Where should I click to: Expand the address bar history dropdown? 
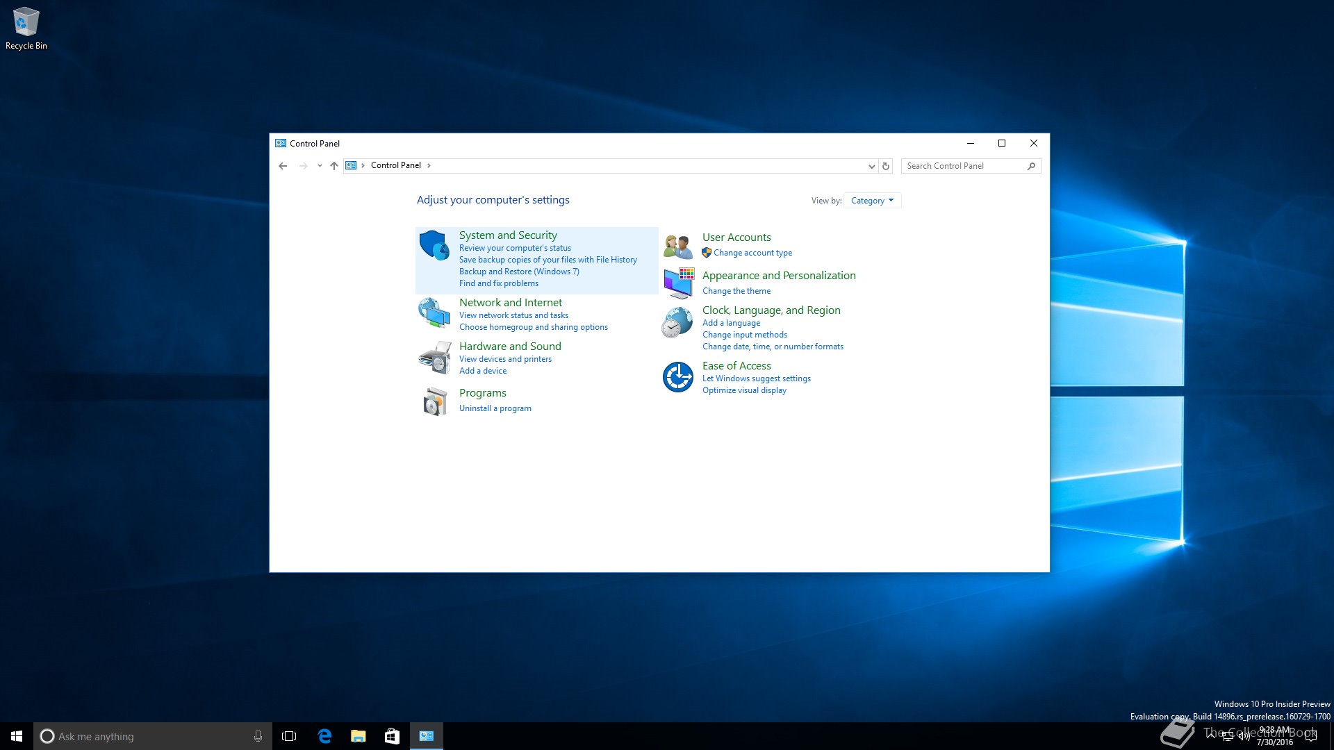pos(871,166)
